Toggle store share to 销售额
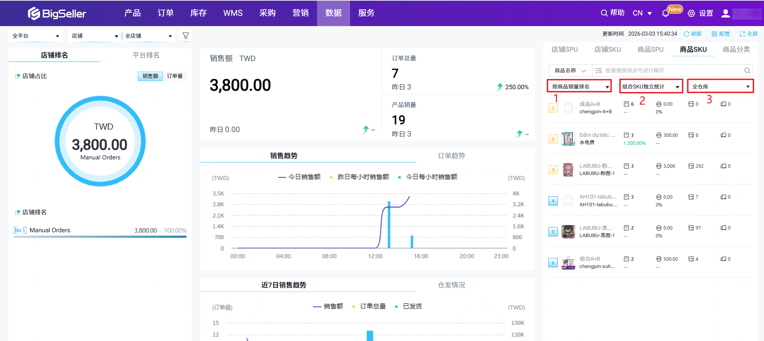764x341 pixels. click(x=150, y=76)
